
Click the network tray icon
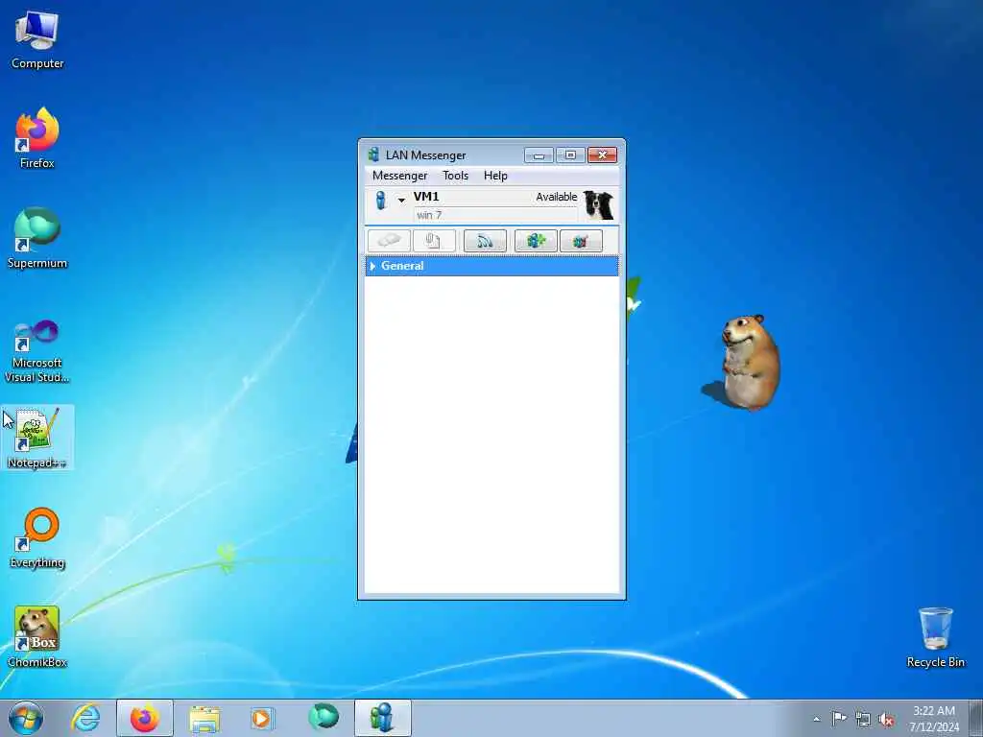(x=863, y=719)
